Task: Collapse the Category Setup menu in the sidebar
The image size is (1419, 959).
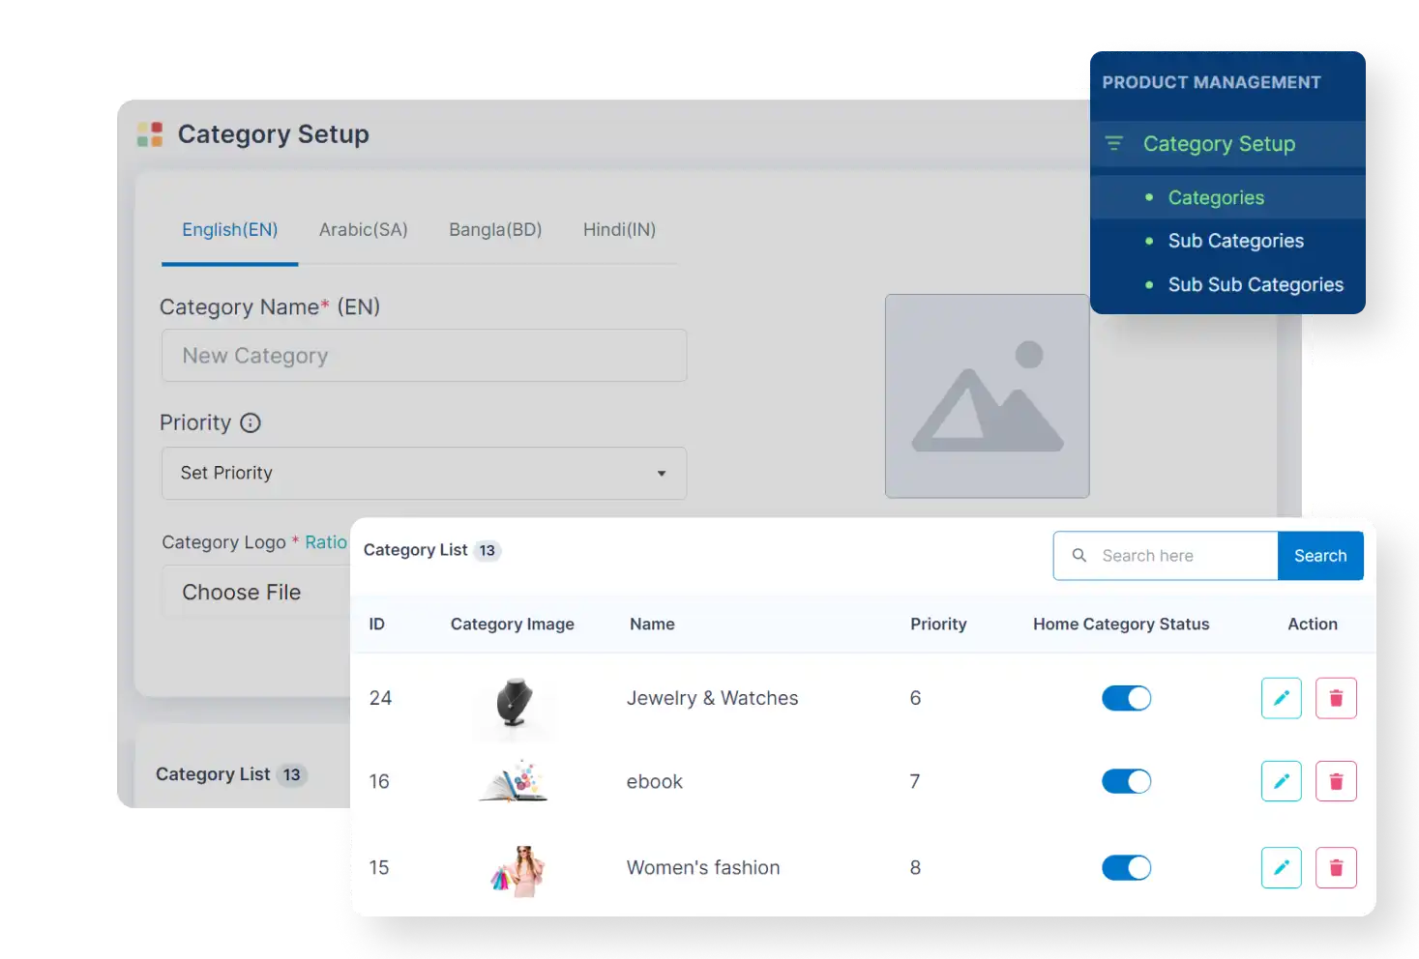Action: pyautogui.click(x=1219, y=143)
